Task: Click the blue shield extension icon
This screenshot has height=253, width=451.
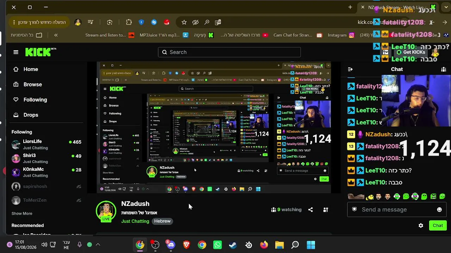Action: pos(141,22)
